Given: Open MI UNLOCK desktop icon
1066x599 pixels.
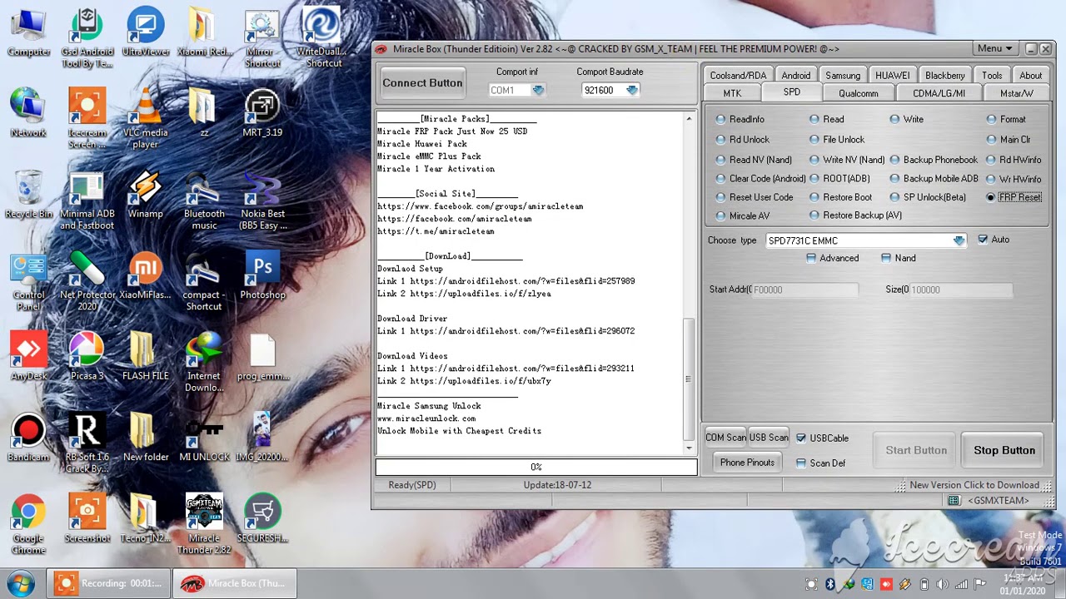Looking at the screenshot, I should (204, 437).
